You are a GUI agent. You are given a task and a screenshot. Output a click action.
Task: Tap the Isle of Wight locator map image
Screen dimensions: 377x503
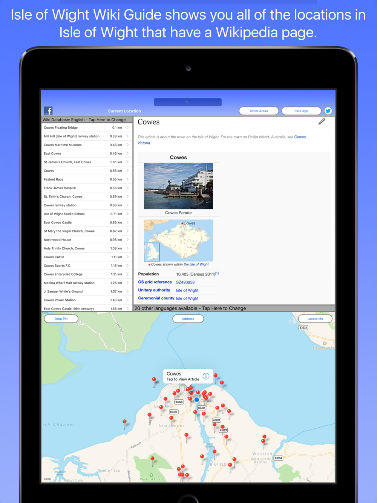[x=178, y=241]
